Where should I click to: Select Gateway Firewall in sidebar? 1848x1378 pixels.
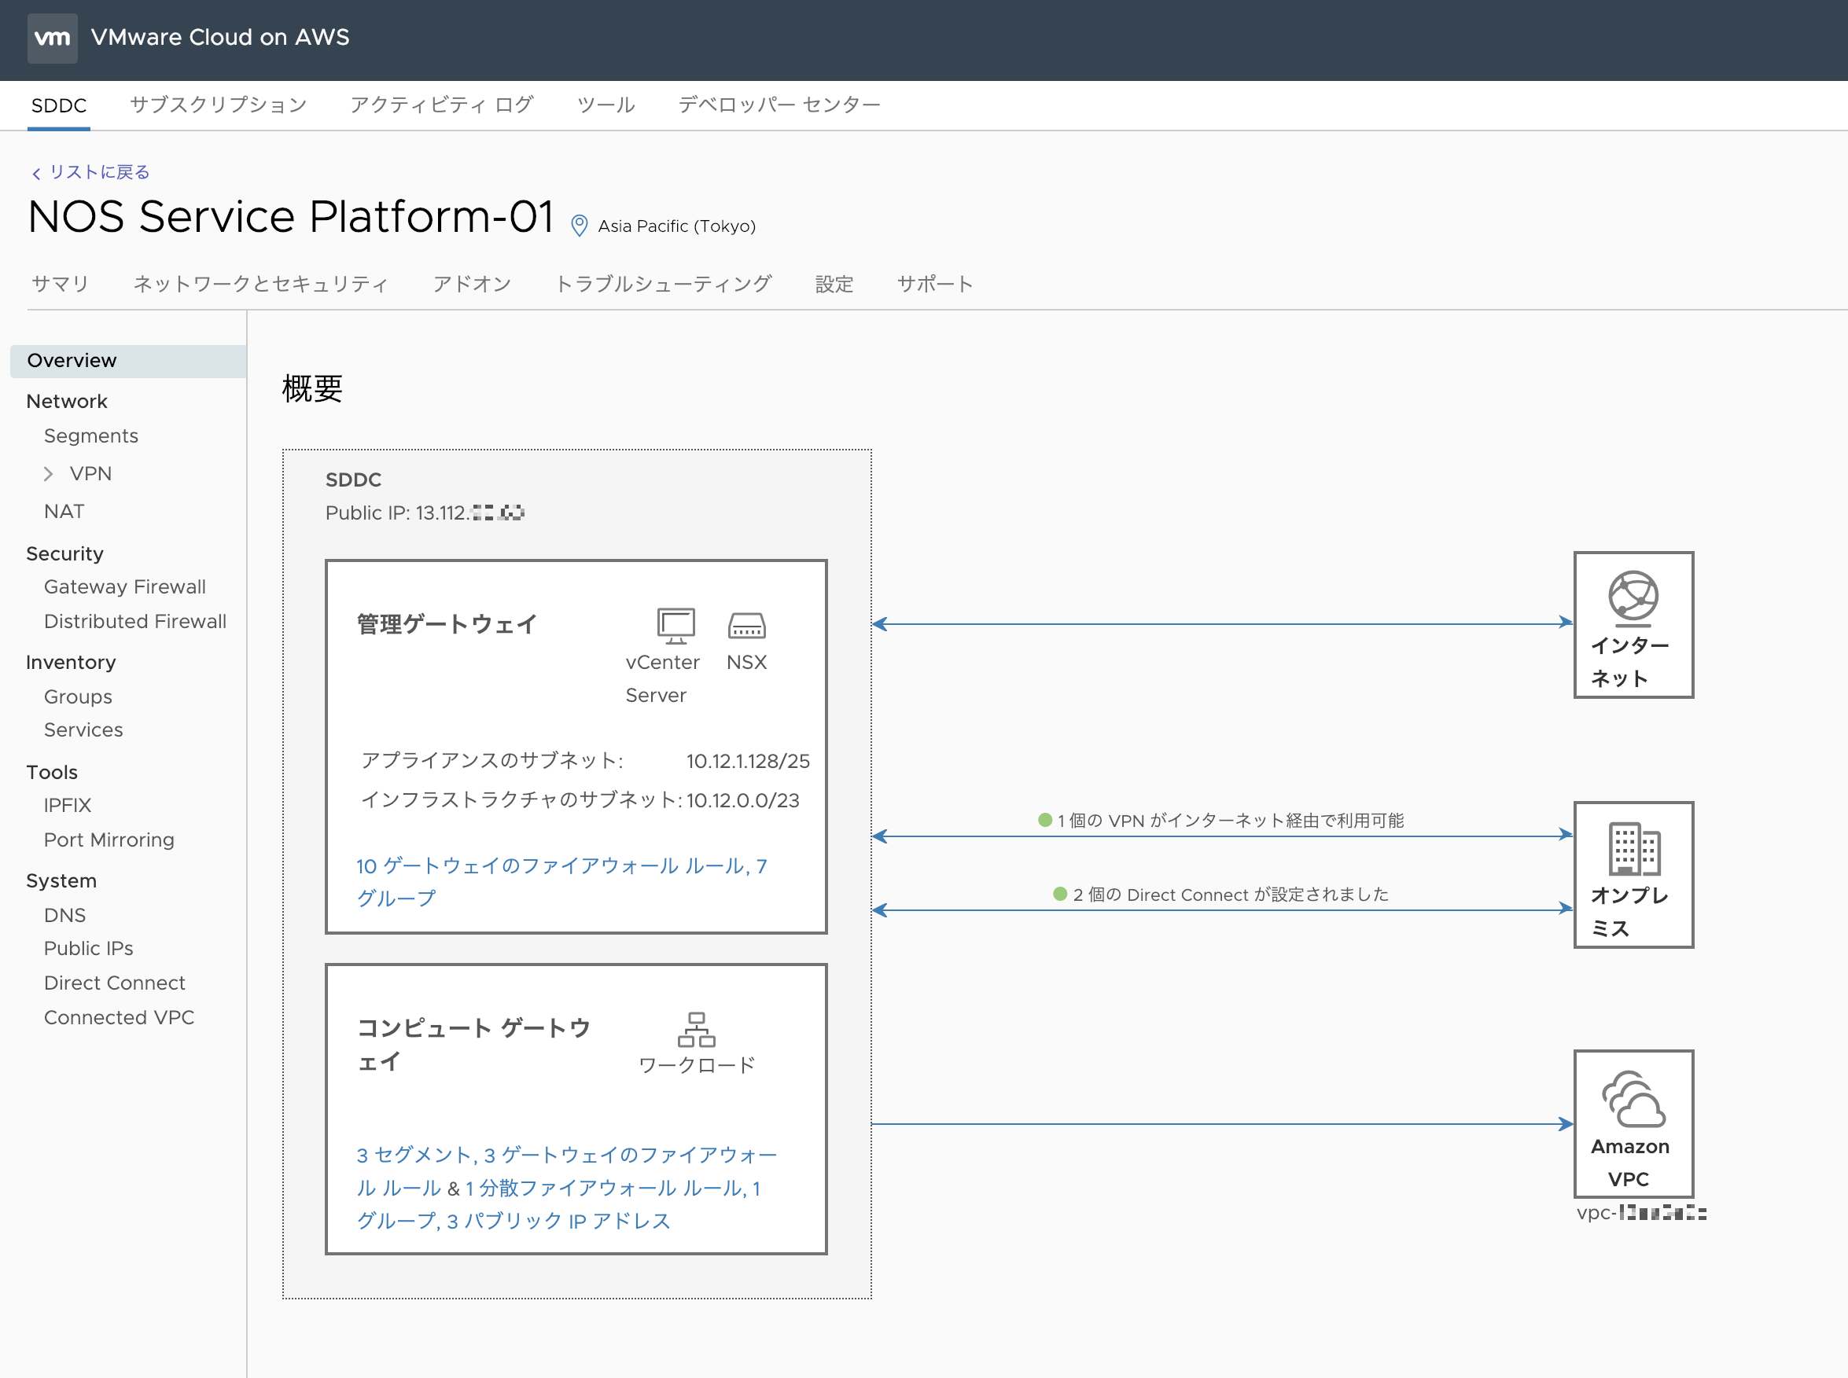point(124,586)
